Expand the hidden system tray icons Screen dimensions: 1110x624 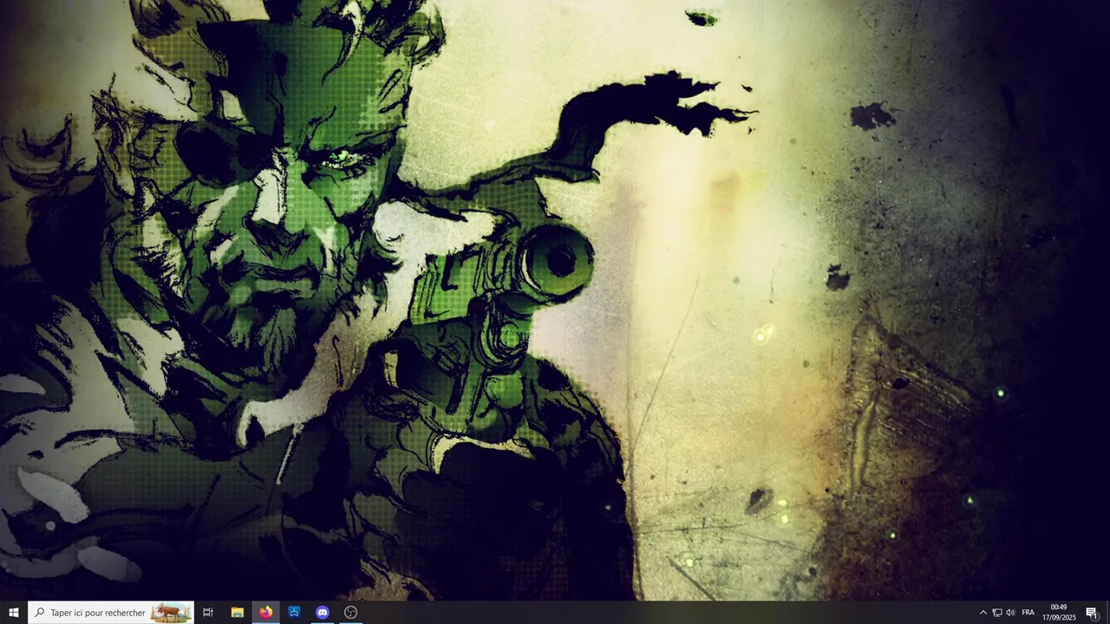pyautogui.click(x=983, y=613)
